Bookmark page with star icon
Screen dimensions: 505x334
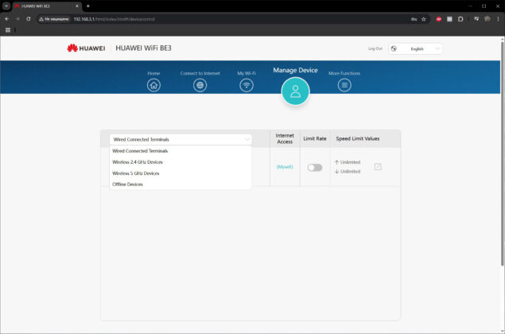point(424,19)
